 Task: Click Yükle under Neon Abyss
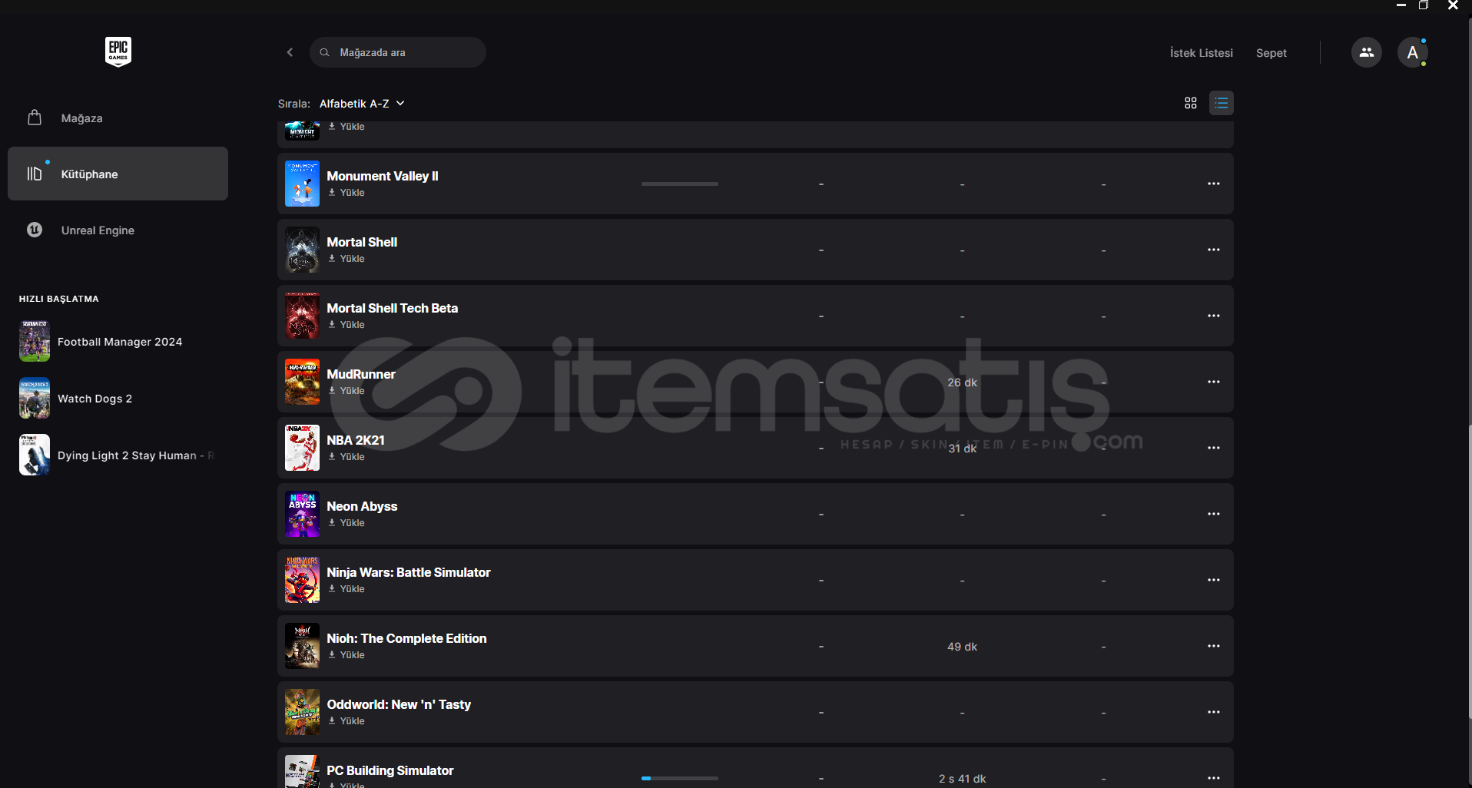coord(346,523)
